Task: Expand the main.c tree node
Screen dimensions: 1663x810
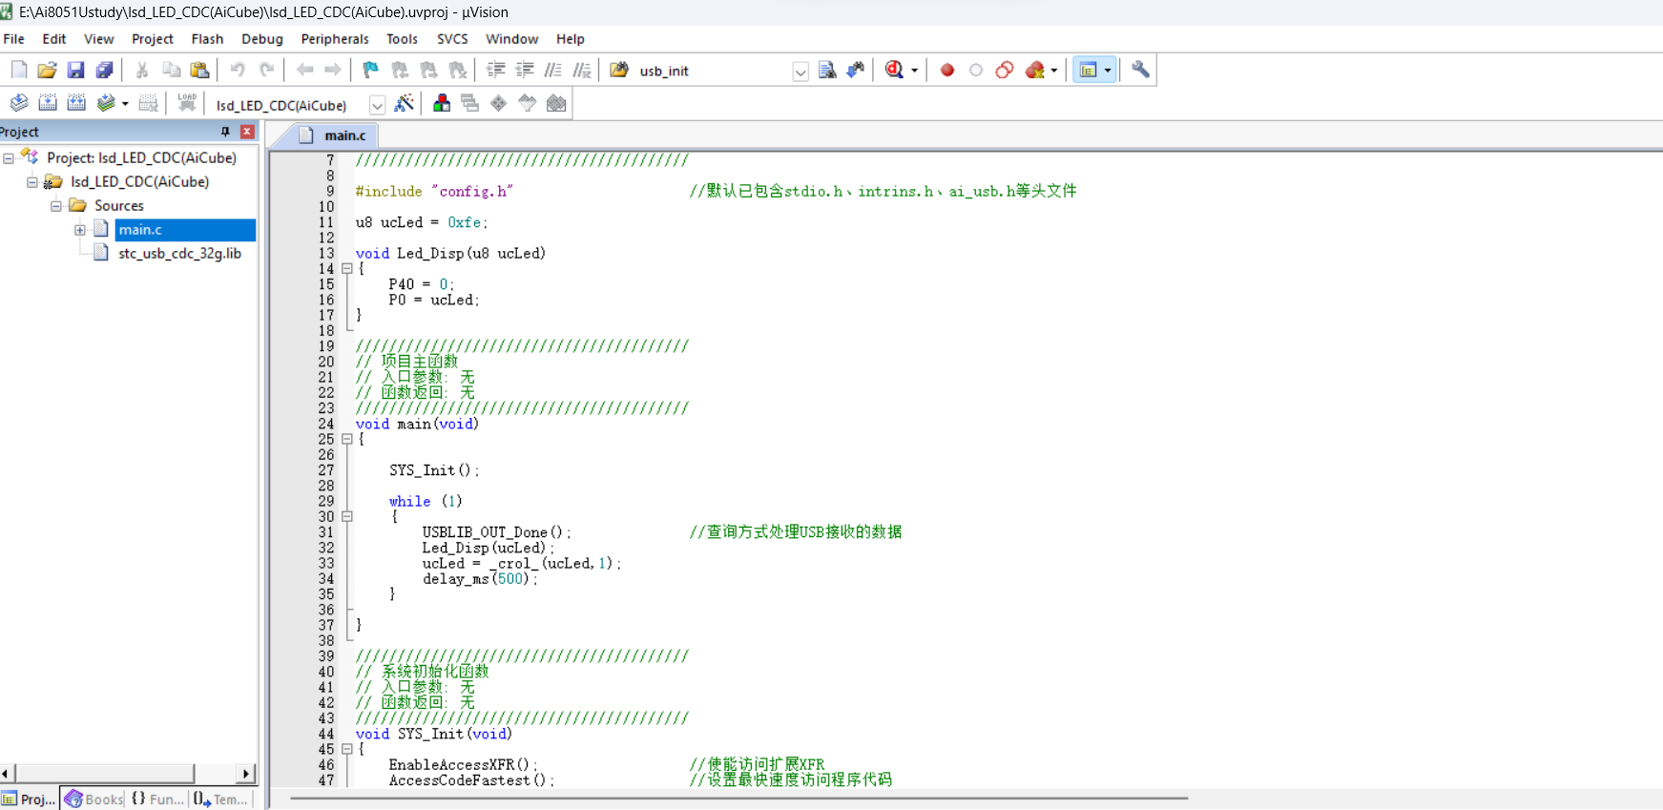Action: click(80, 230)
